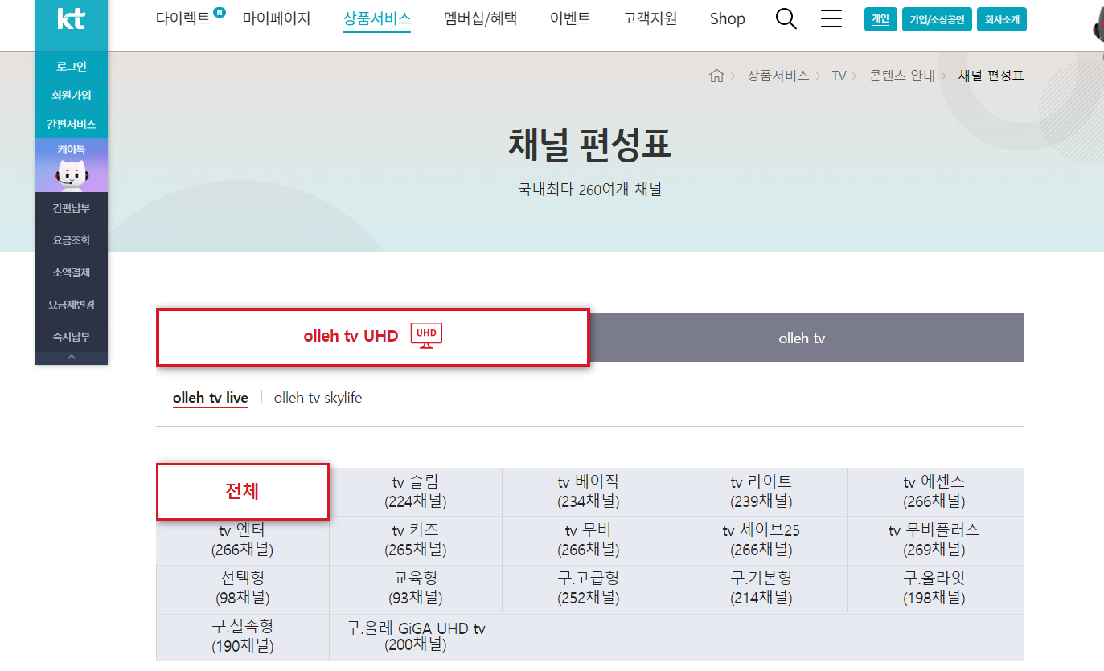Click TV breadcrumb link
This screenshot has height=671, width=1104.
click(x=839, y=76)
